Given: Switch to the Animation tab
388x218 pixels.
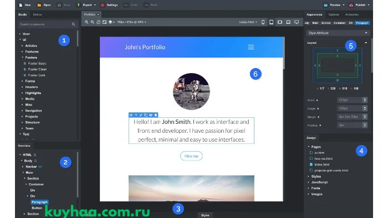Looking at the screenshot, I should click(x=351, y=14).
